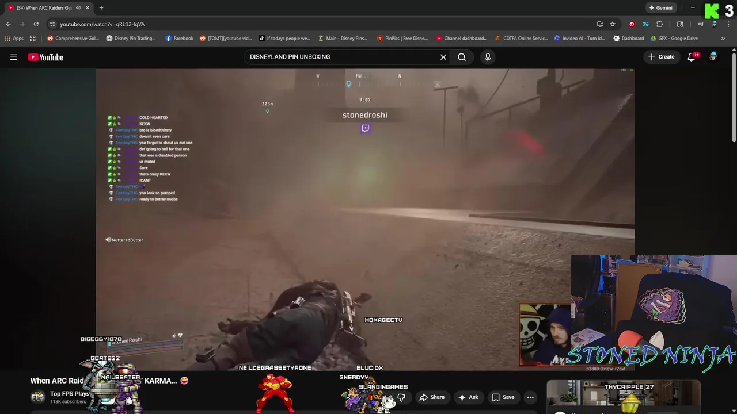This screenshot has width=737, height=414.
Task: Open the Channel dashboard bookmark
Action: pyautogui.click(x=462, y=39)
